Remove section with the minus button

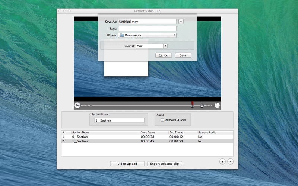point(230,161)
